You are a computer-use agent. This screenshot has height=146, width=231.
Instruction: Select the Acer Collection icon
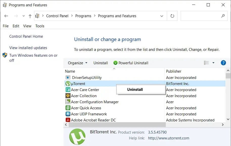click(x=68, y=96)
